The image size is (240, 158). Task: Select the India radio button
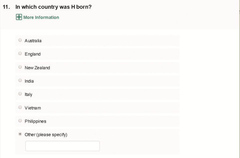pos(20,80)
